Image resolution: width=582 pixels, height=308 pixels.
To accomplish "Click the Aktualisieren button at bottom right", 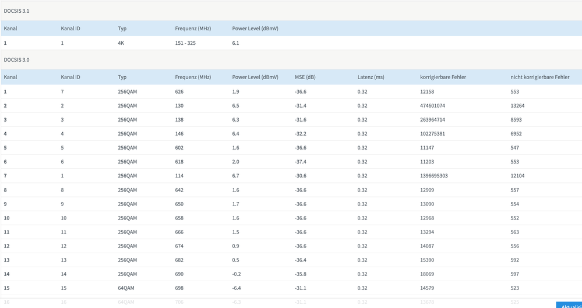I will (x=570, y=305).
